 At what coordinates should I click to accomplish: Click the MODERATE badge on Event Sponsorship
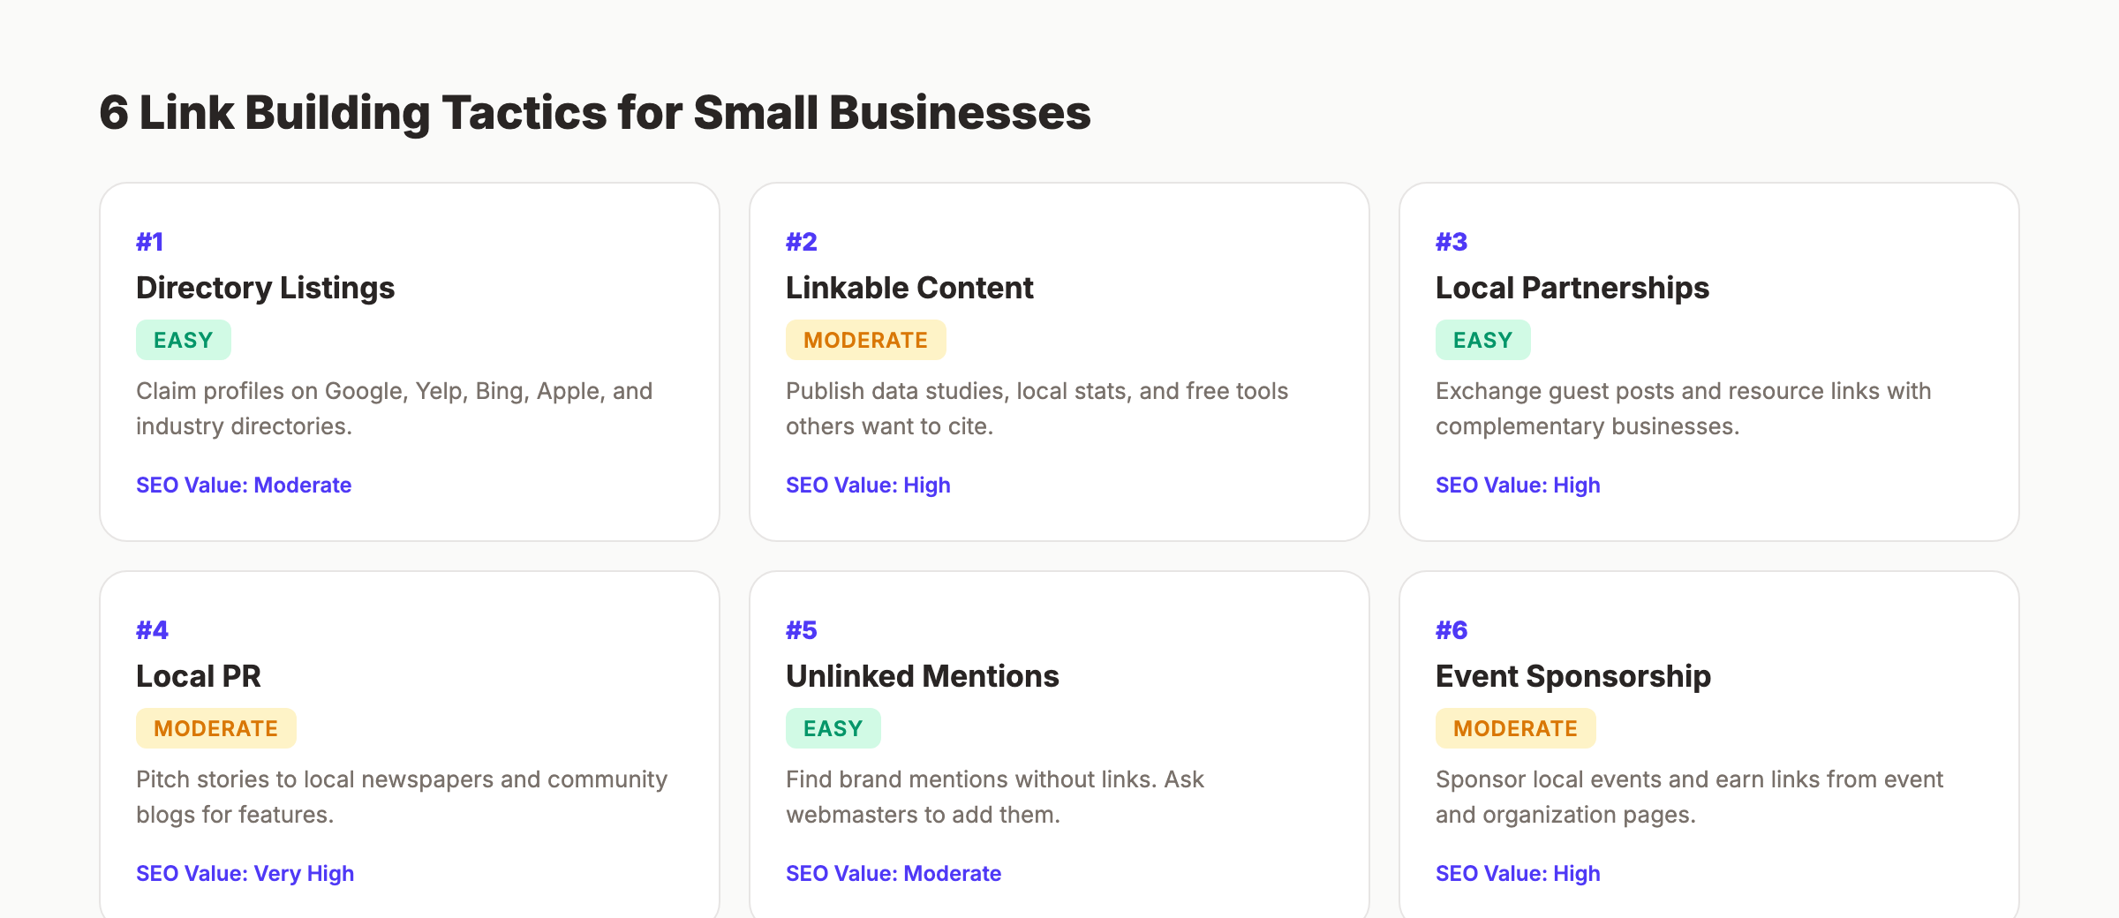(1515, 727)
